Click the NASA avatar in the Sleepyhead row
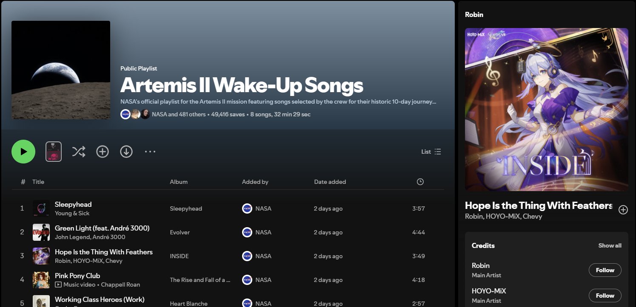Viewport: 636px width, 307px height. click(247, 208)
